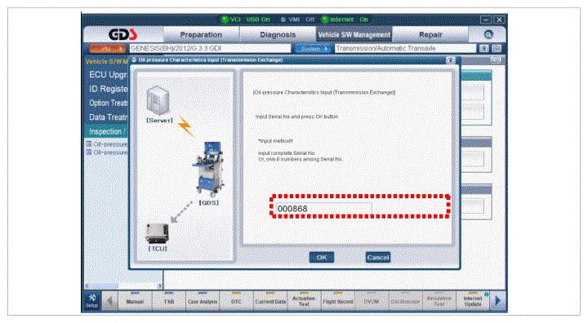Click DVOM on the bottom toolbar
588x323 pixels.
point(372,301)
